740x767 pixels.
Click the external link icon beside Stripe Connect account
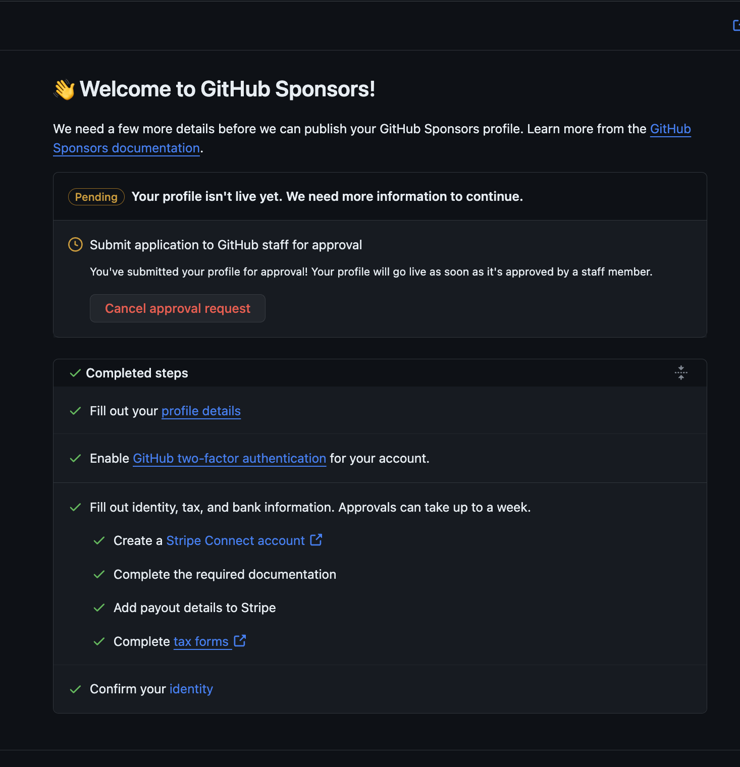[316, 540]
